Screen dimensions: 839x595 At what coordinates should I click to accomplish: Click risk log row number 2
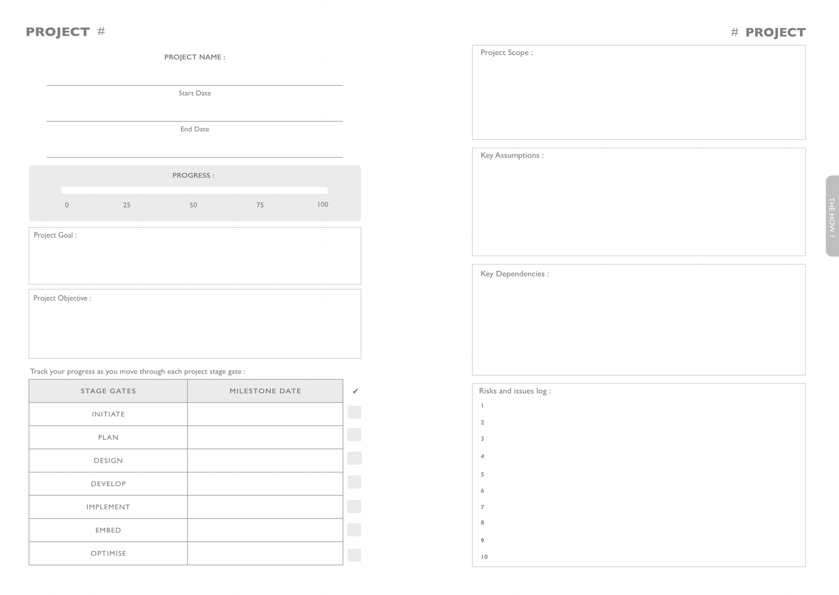(482, 423)
